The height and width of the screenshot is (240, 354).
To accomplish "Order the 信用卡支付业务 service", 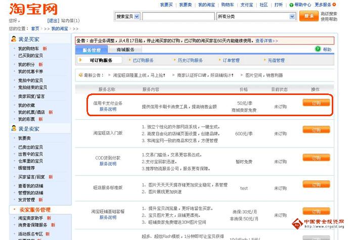I will [316, 103].
